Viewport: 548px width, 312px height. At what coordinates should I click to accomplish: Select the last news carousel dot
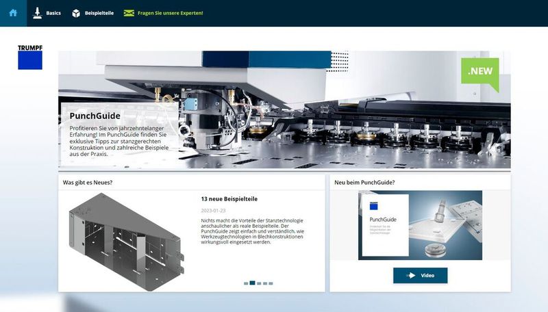click(271, 283)
